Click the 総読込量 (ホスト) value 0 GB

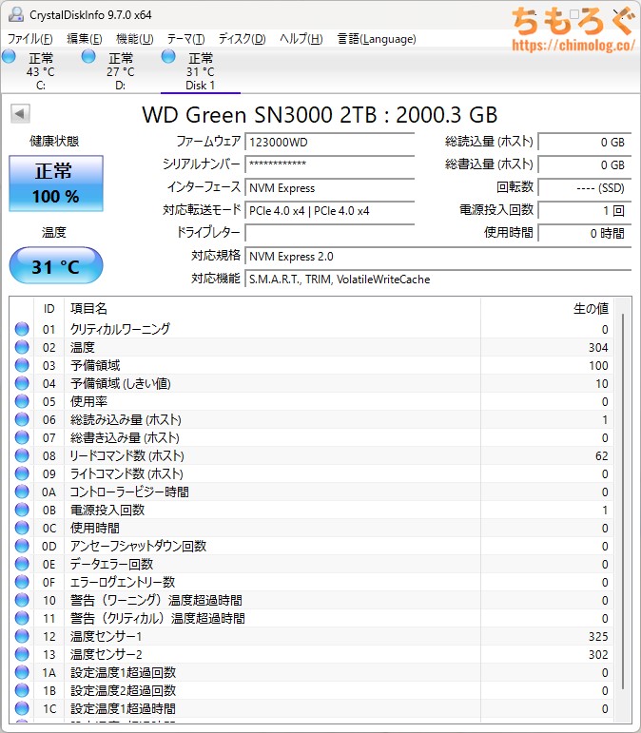click(x=585, y=142)
